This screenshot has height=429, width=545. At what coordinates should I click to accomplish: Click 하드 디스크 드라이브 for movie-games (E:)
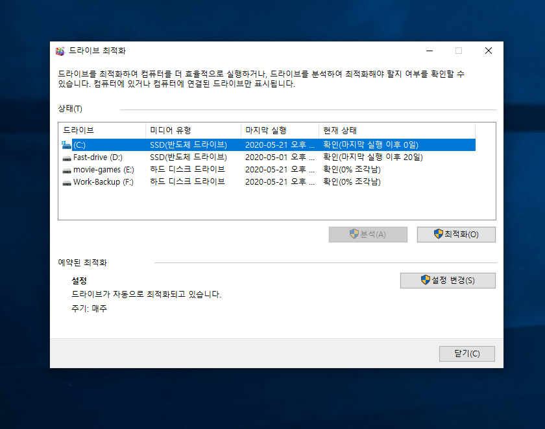click(x=188, y=169)
